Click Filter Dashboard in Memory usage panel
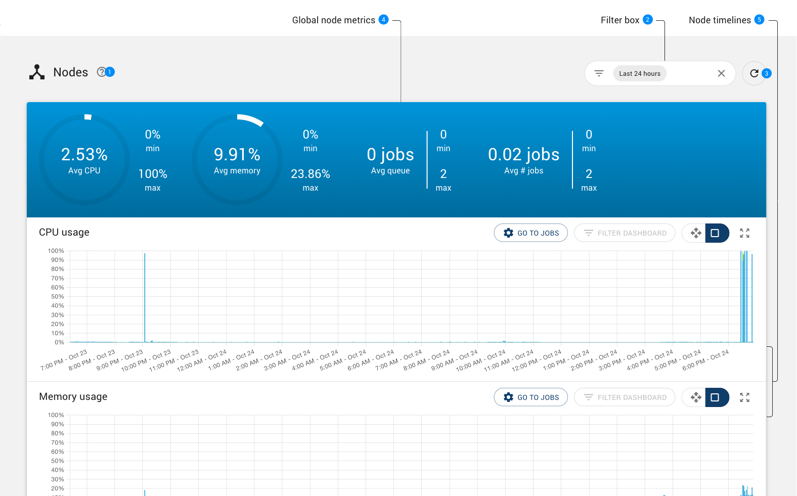 tap(625, 397)
